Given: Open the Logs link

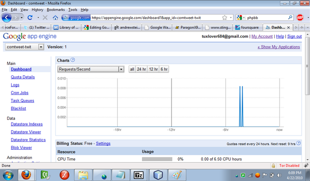Looking at the screenshot, I should (15, 85).
